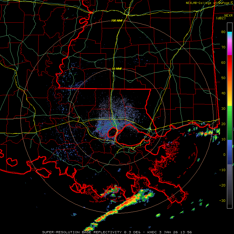
Task: Click the 30 dBZ legend value
Action: 223,109
